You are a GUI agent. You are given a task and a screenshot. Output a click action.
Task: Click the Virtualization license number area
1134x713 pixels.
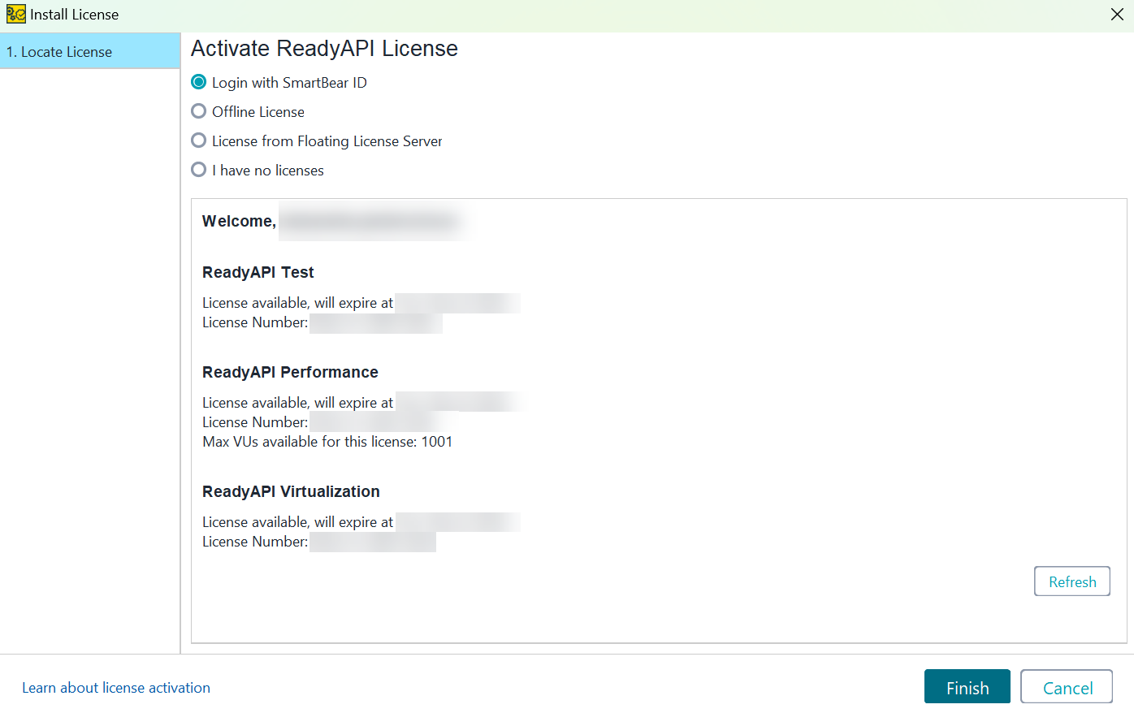pyautogui.click(x=372, y=542)
